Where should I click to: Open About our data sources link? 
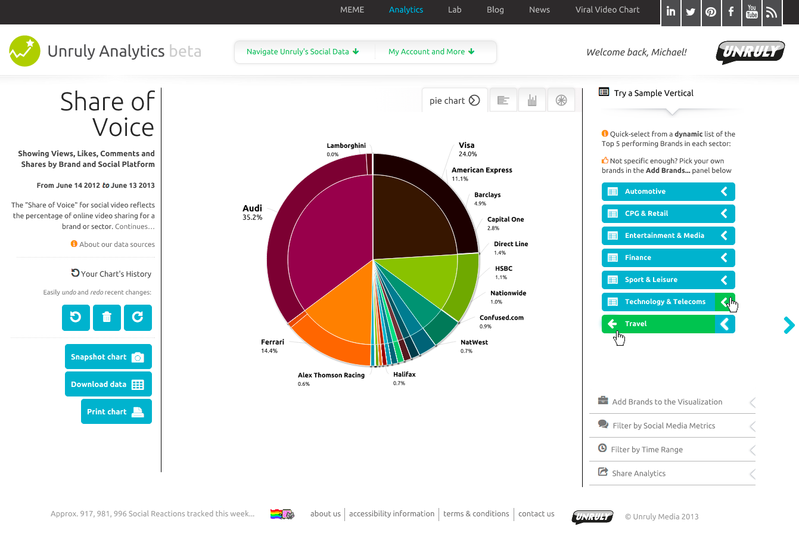coord(117,244)
